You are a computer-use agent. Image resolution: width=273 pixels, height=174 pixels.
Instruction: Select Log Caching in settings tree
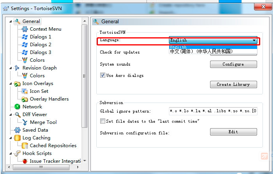coord(37,138)
